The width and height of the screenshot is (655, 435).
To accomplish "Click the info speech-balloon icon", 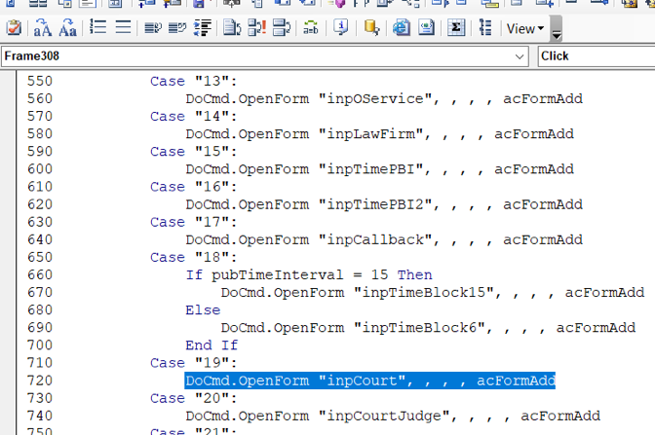I will 341,28.
